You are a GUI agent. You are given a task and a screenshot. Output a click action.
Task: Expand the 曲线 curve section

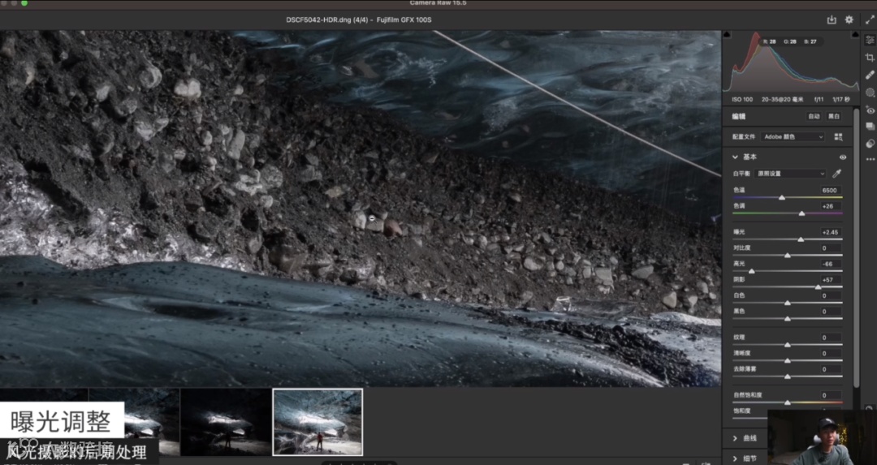736,438
